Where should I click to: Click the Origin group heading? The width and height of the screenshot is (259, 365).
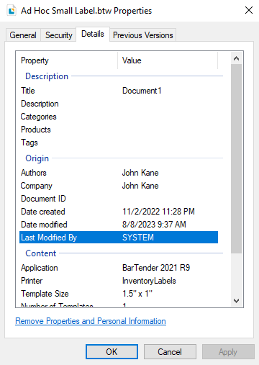(x=37, y=158)
